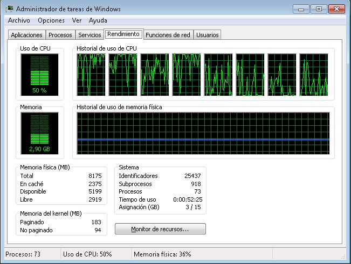
Task: Click the memory gauge showing 2,90 GB
Action: (x=39, y=133)
